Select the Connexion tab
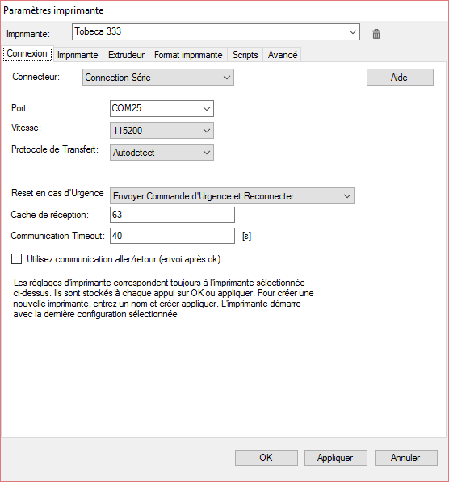Viewport: 449px width, 482px height. click(27, 53)
